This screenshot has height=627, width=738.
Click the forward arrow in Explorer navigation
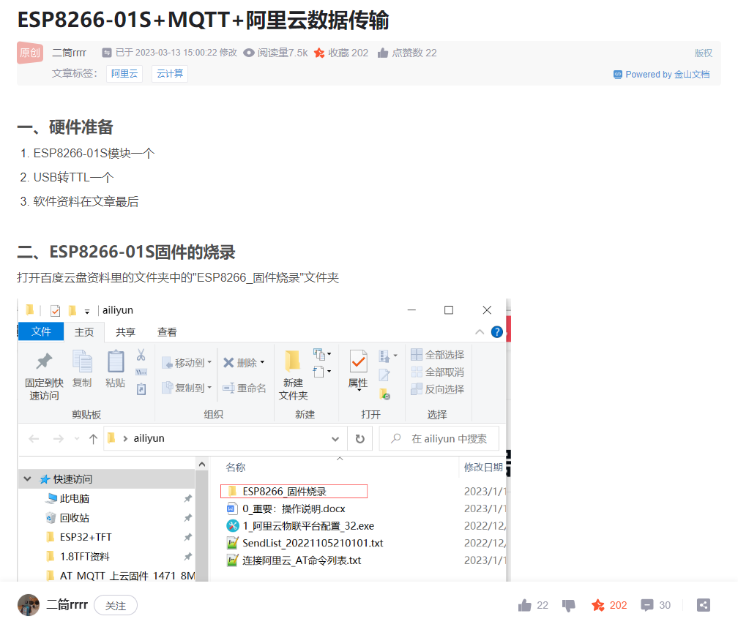[59, 439]
